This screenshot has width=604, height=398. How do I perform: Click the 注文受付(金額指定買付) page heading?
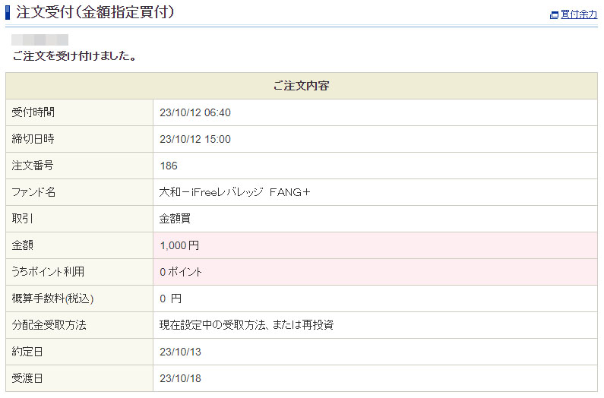(95, 12)
